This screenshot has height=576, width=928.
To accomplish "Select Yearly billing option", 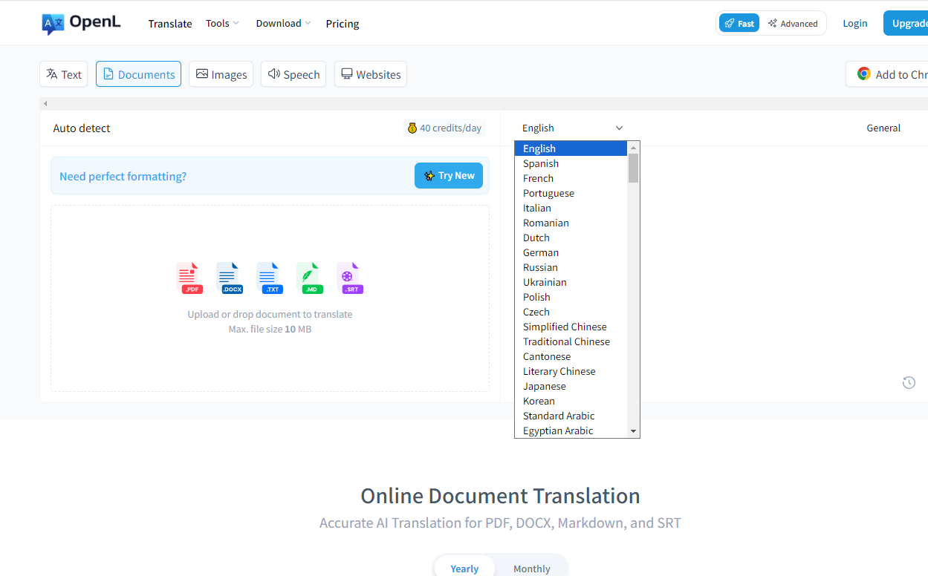I will tap(464, 569).
